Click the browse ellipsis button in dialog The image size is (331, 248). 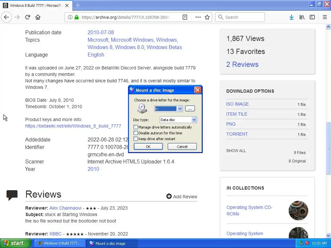[x=190, y=109]
